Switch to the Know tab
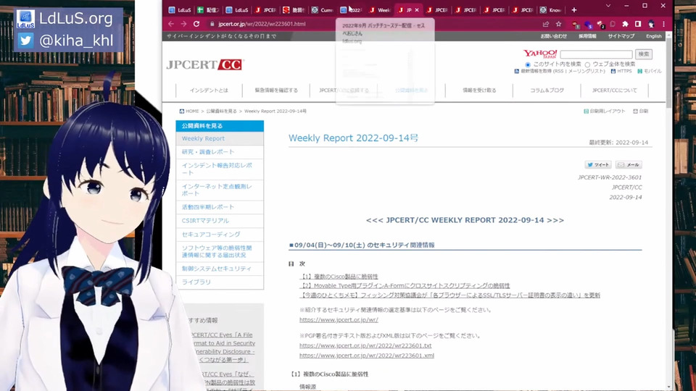This screenshot has height=391, width=696. pyautogui.click(x=550, y=9)
